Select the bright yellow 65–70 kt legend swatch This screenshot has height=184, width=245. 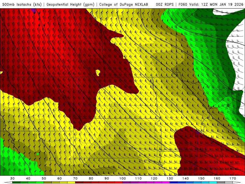[x=71, y=182]
